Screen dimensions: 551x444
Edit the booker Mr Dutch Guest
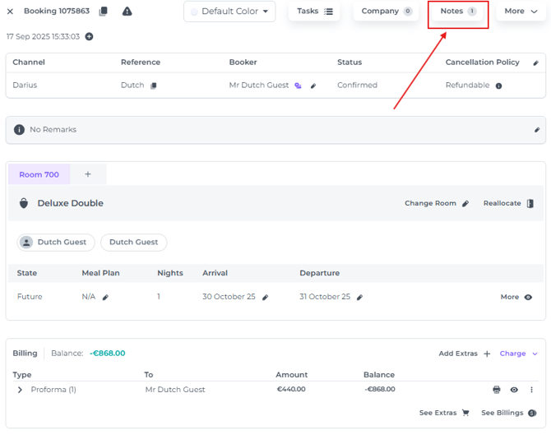coord(313,86)
